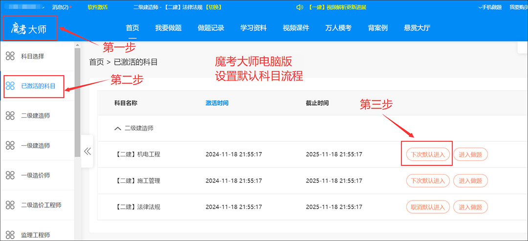
Task: Open the 做题记录 tab
Action: (211, 28)
